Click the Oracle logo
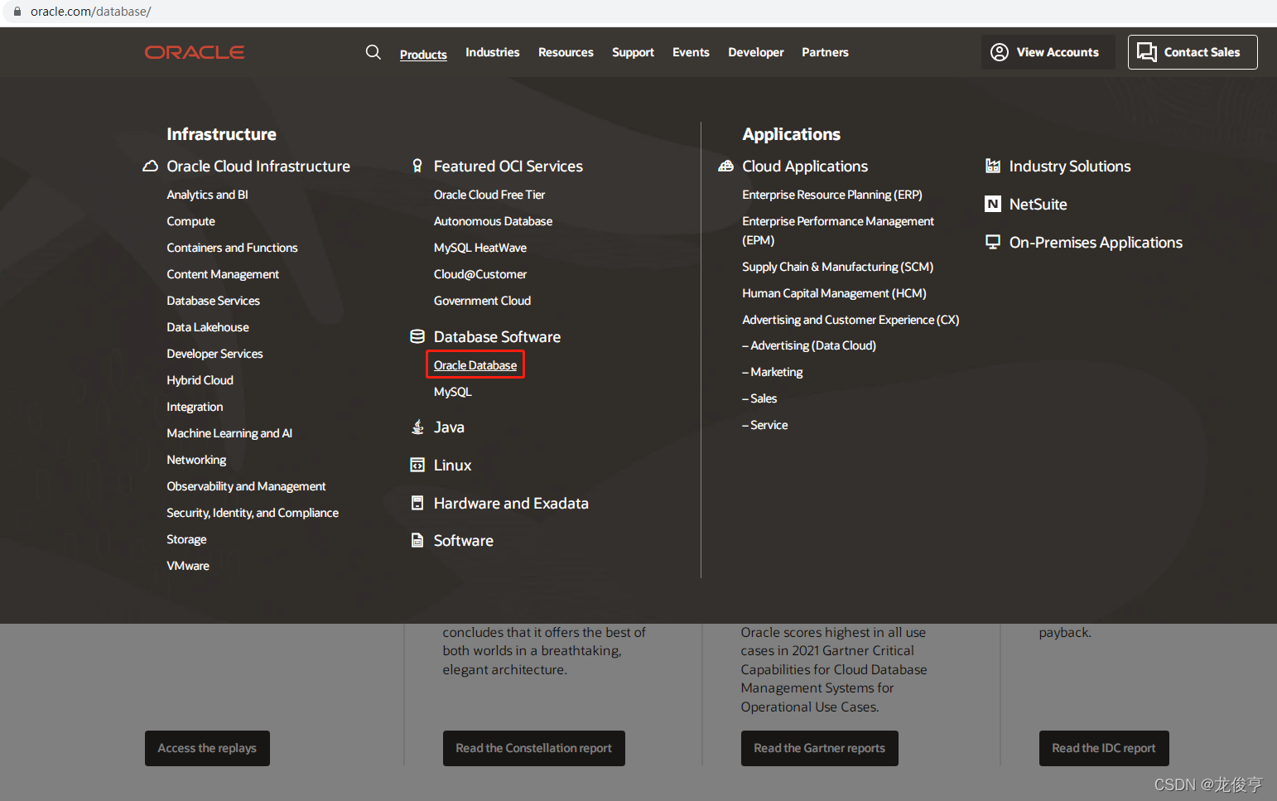The width and height of the screenshot is (1277, 801). [x=195, y=52]
